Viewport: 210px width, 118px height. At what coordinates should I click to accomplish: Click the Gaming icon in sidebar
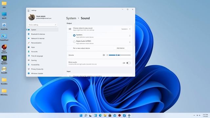[29, 60]
